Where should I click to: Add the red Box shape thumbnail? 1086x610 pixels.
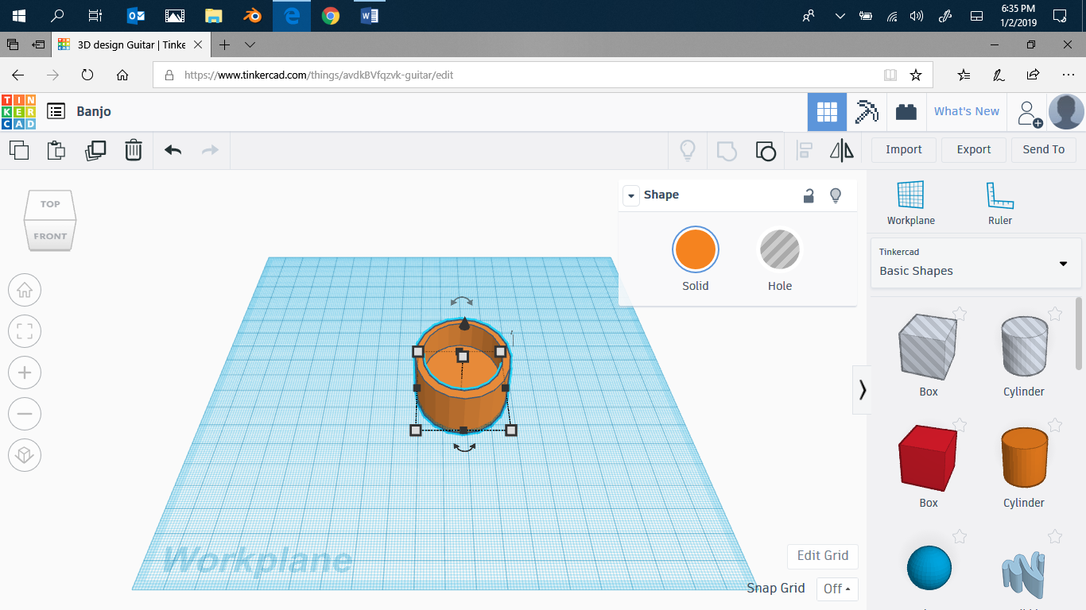tap(928, 457)
